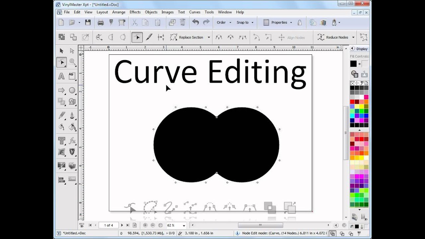The image size is (425, 239).
Task: Click the Paste clipboard icon
Action: pyautogui.click(x=158, y=23)
